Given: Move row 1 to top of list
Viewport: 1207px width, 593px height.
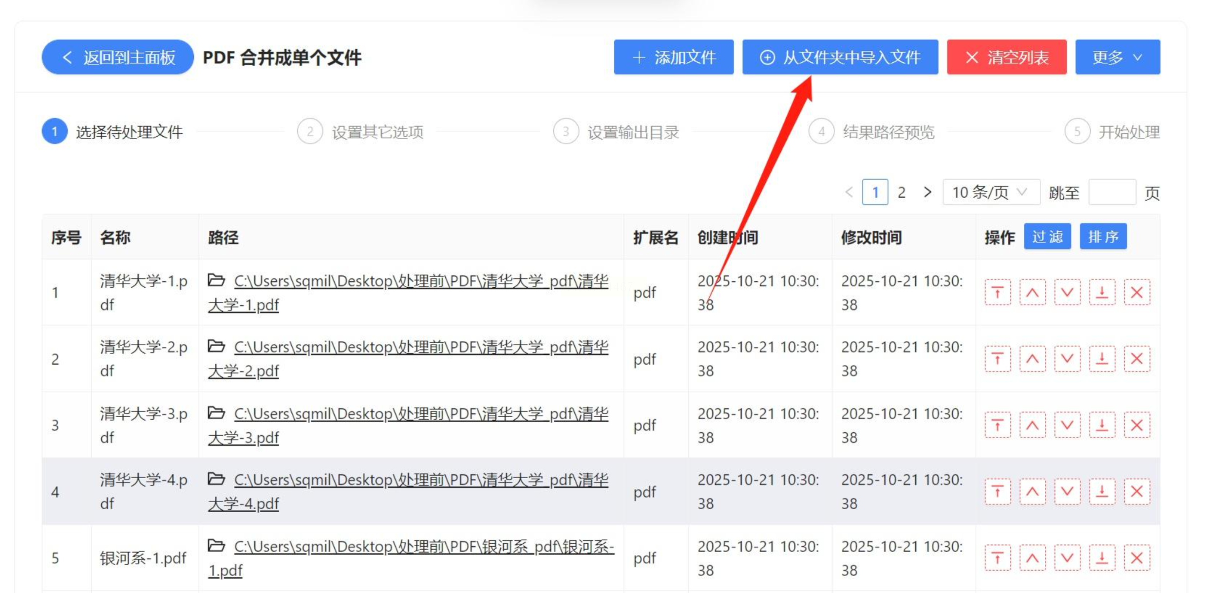Looking at the screenshot, I should tap(997, 293).
